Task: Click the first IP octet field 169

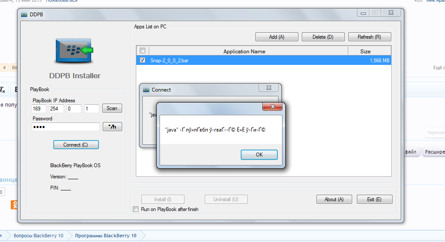Action: coord(39,109)
